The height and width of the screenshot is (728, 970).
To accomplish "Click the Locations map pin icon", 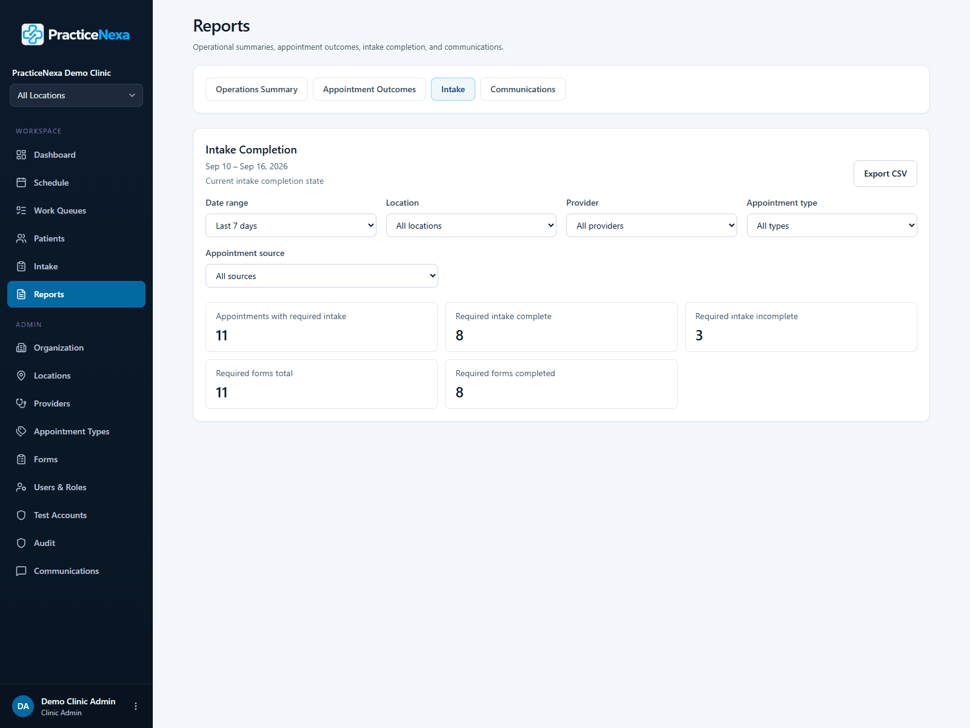I will [x=21, y=376].
